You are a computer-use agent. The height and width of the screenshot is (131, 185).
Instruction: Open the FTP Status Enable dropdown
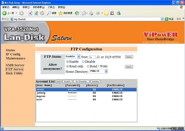coord(73,57)
